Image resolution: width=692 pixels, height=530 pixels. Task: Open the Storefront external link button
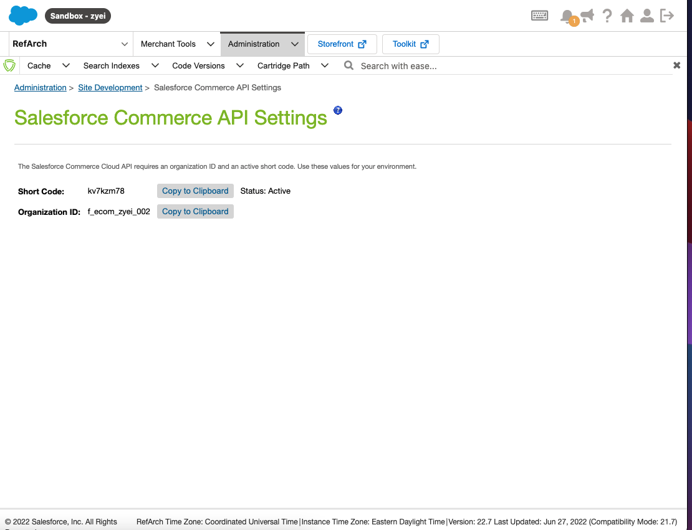point(342,44)
